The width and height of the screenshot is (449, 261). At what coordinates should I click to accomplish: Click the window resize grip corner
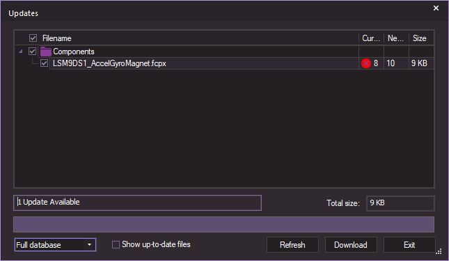coord(439,251)
